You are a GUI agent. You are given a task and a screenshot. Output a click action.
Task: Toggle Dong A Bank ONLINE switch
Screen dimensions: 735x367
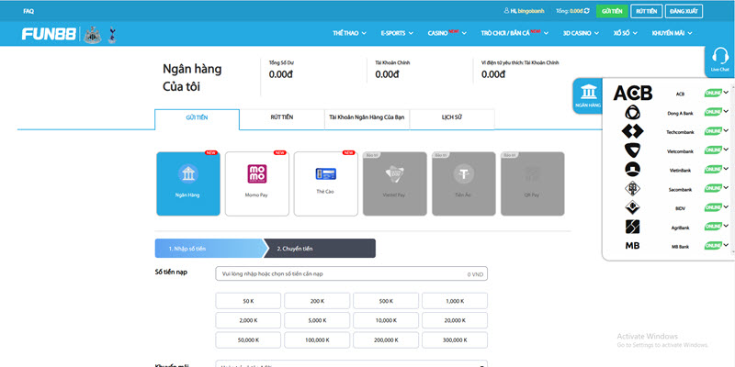(713, 112)
